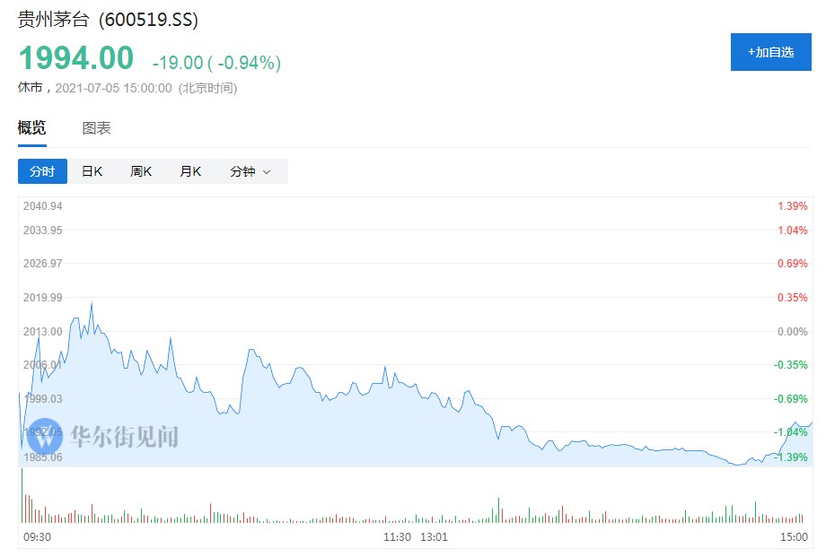The width and height of the screenshot is (826, 557).
Task: Click the 09:30 opening time marker
Action: 36,537
